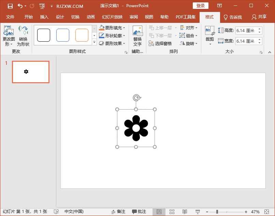Open the Selection Pane (选择窗格)

tap(160, 43)
